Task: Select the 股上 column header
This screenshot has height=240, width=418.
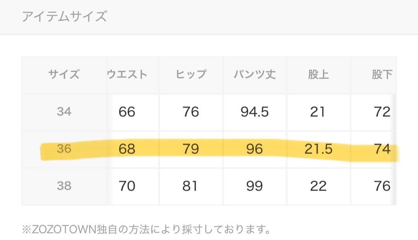Action: pyautogui.click(x=318, y=74)
